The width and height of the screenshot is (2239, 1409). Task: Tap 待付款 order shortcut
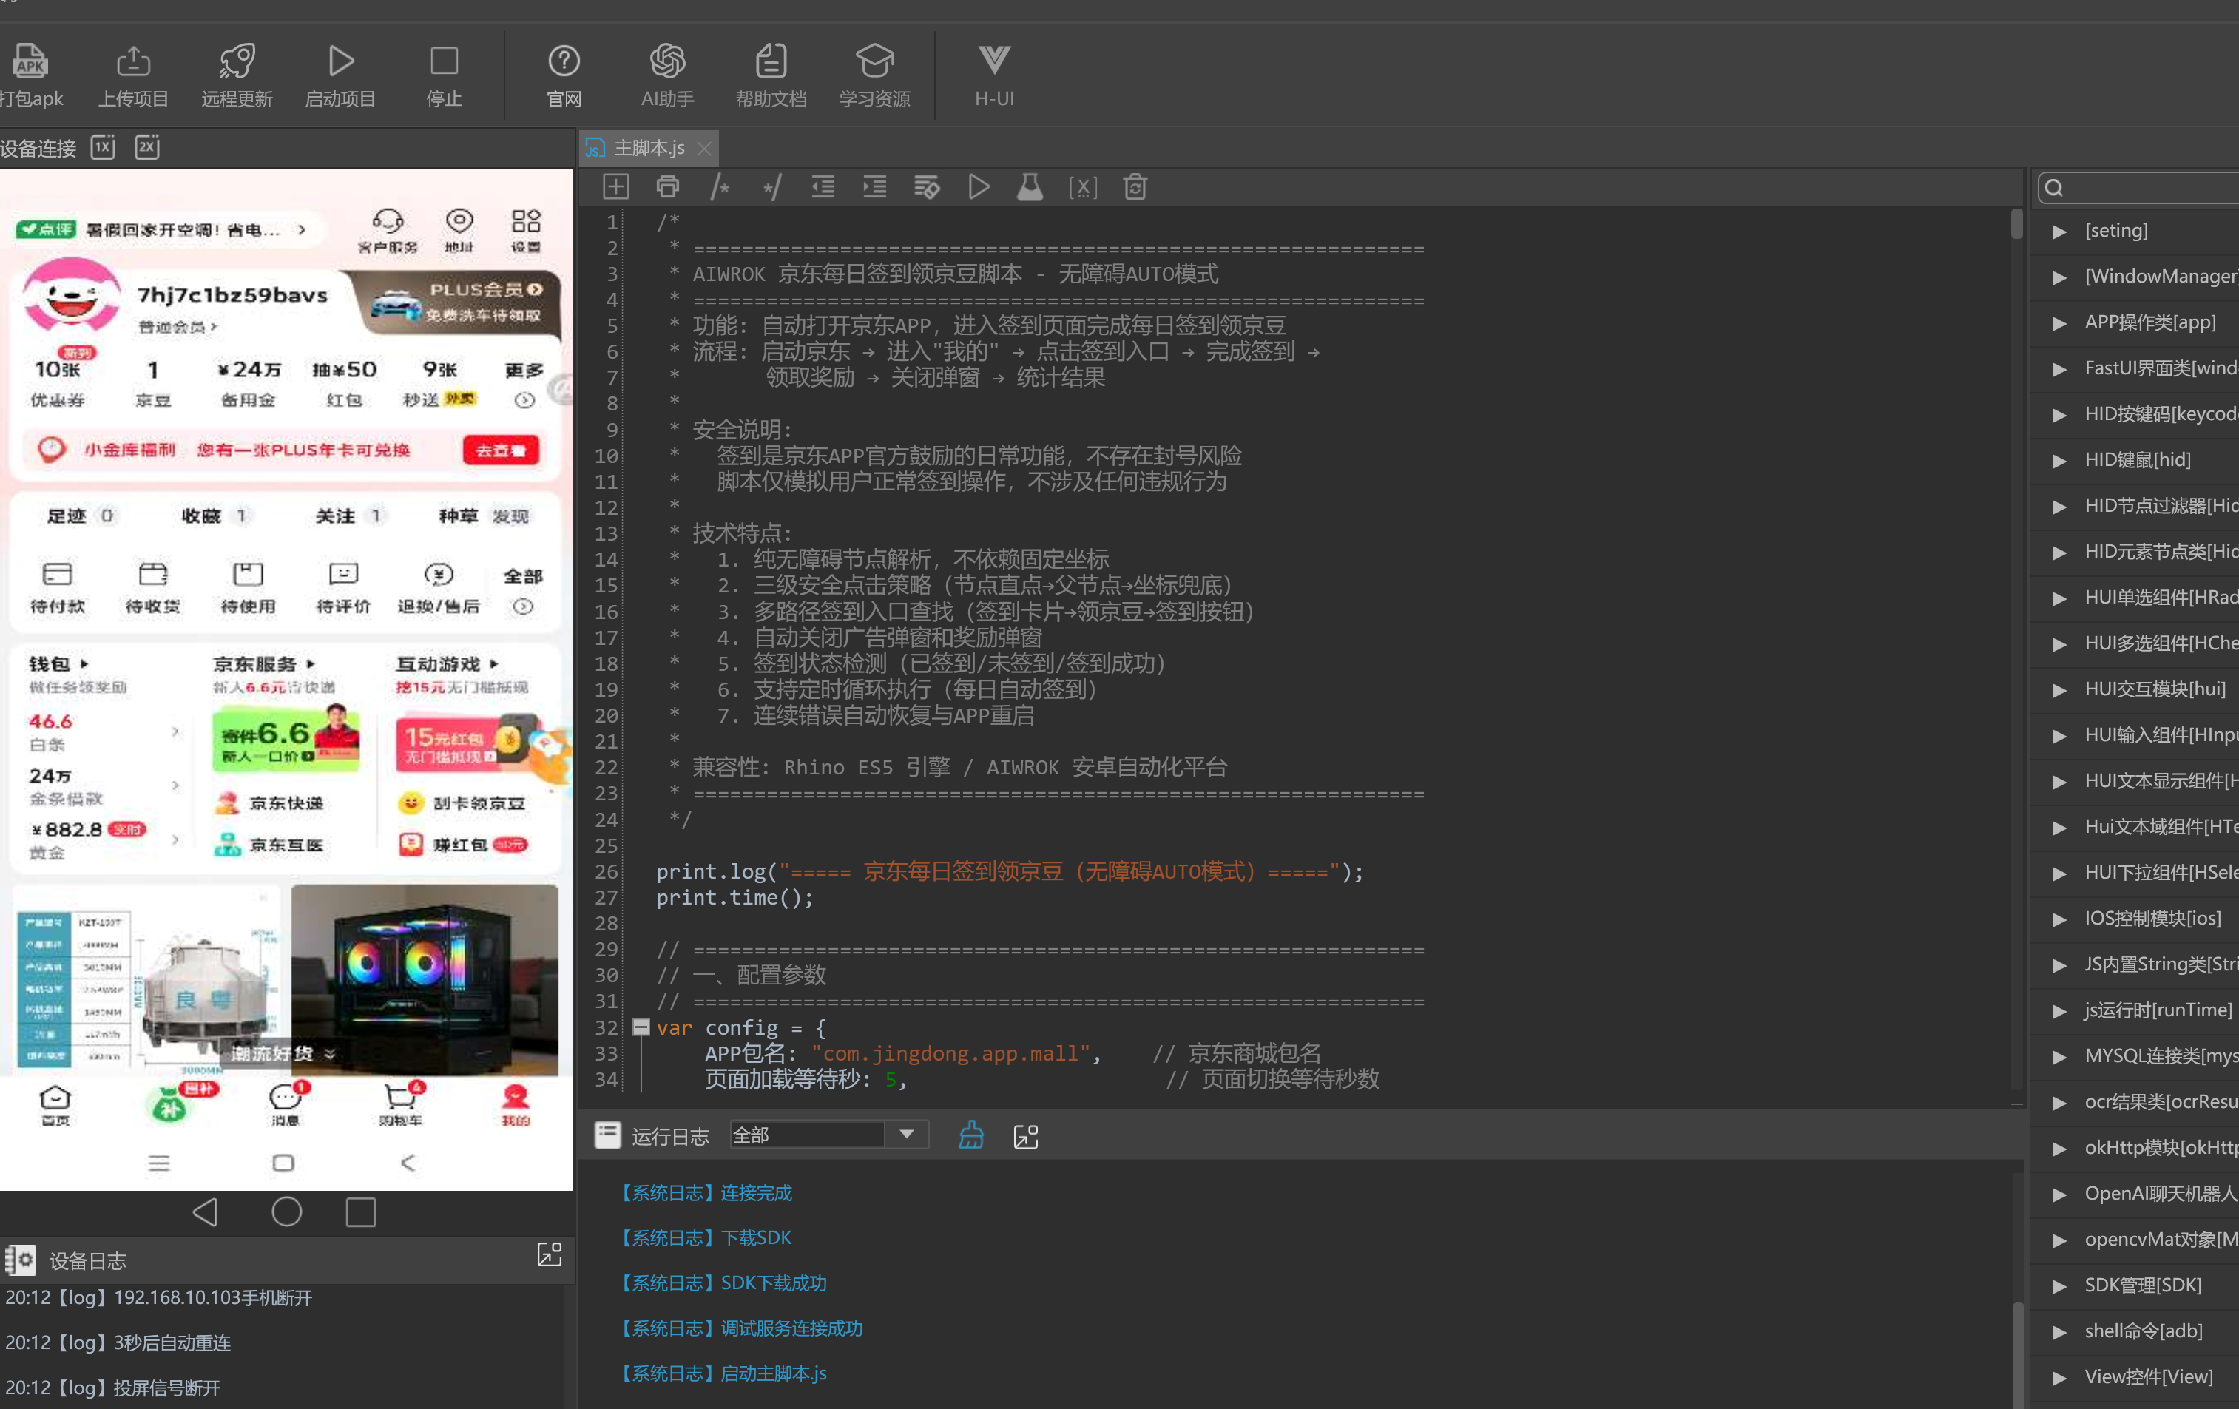pyautogui.click(x=58, y=588)
